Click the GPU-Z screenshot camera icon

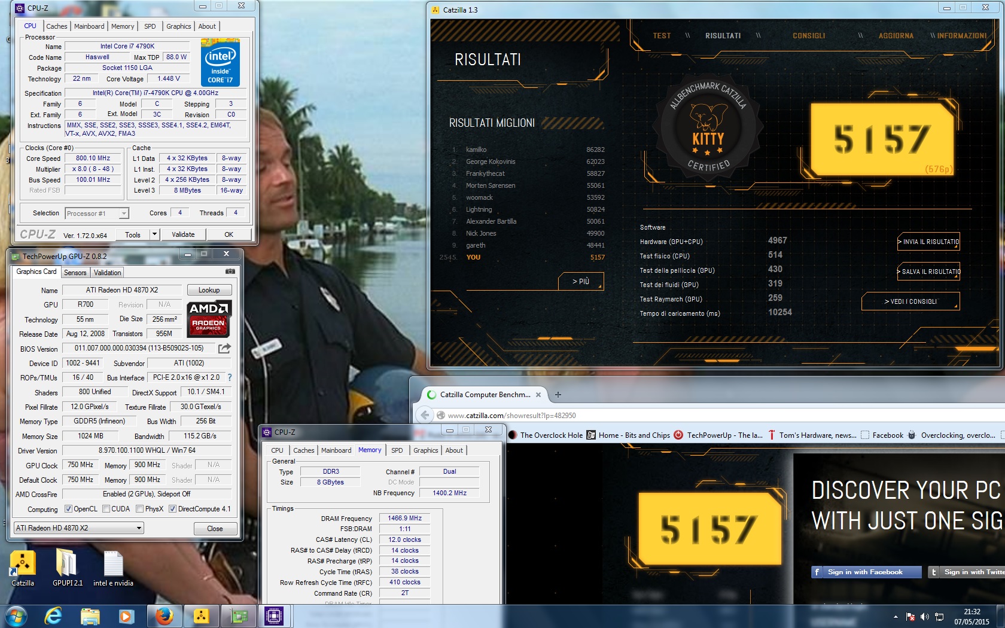[x=230, y=272]
